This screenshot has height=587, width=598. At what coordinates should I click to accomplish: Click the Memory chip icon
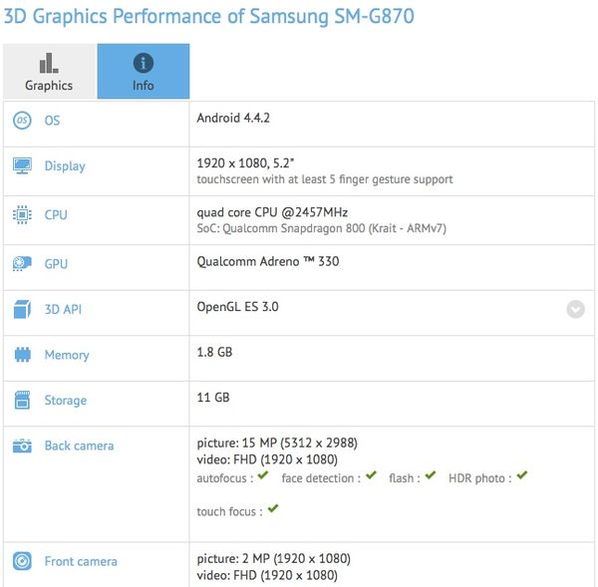(x=22, y=355)
